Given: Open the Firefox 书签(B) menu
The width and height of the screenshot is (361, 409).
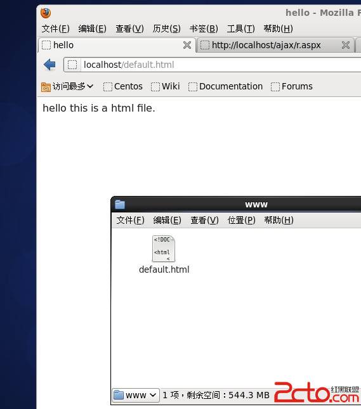Looking at the screenshot, I should pyautogui.click(x=204, y=29).
